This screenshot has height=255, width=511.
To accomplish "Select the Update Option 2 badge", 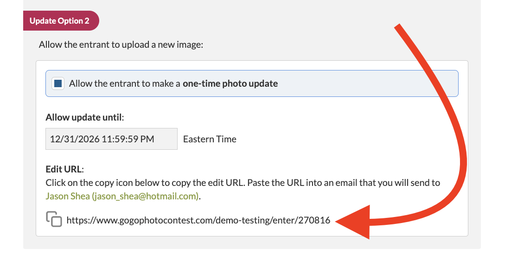I will pyautogui.click(x=61, y=21).
